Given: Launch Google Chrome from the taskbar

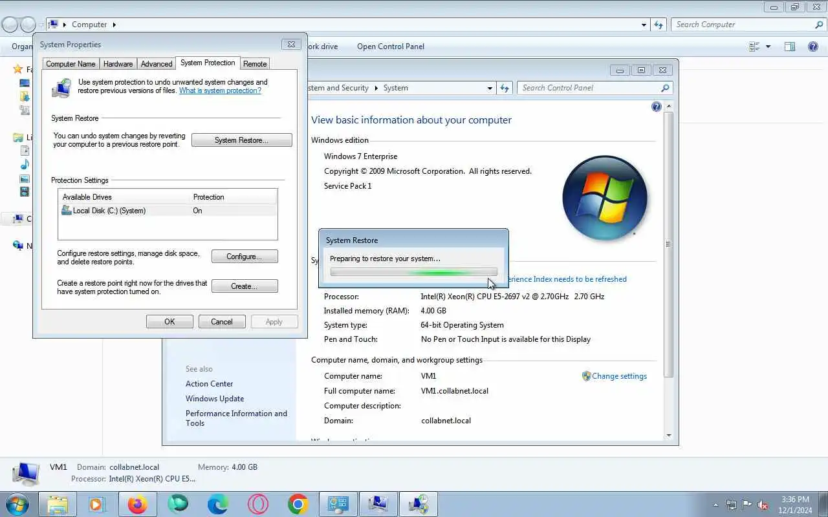Looking at the screenshot, I should point(298,504).
